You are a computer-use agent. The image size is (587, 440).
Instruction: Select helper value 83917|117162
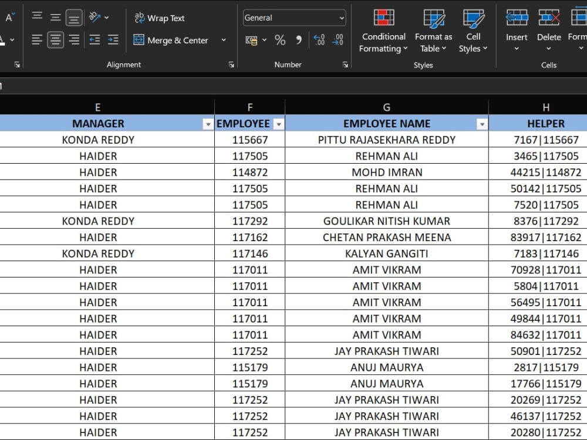coord(538,237)
